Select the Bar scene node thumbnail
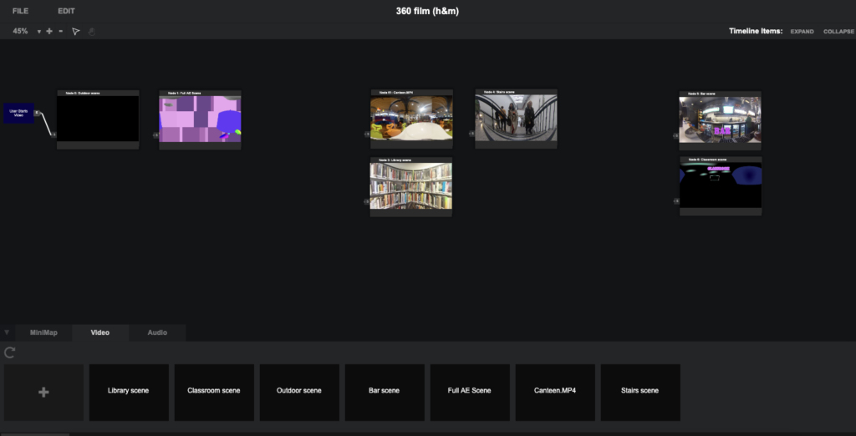The height and width of the screenshot is (436, 856). tap(720, 119)
